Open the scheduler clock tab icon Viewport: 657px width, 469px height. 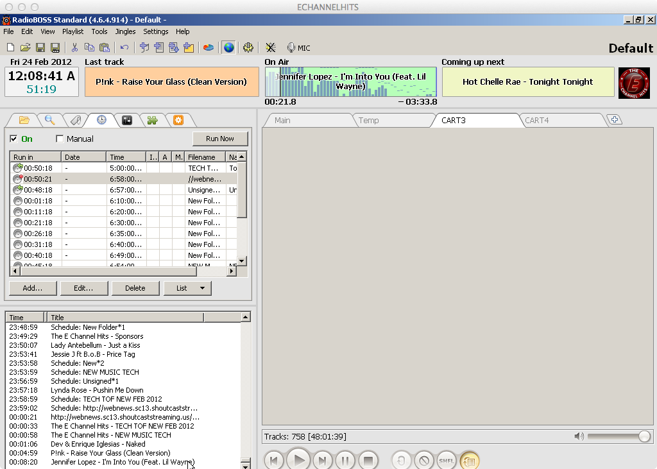coord(101,120)
